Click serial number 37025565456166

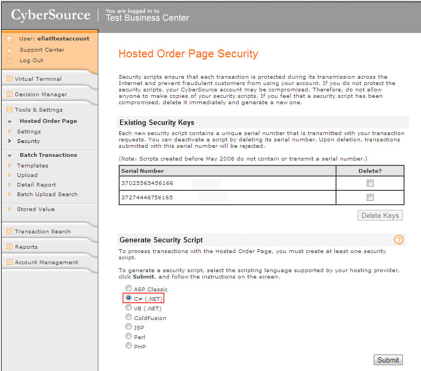147,183
